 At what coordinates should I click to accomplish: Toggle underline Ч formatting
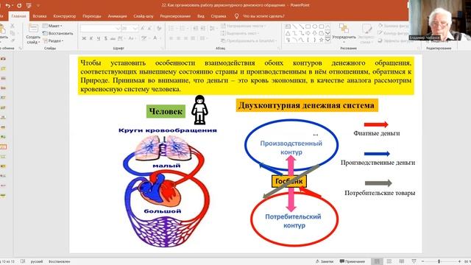coord(99,38)
